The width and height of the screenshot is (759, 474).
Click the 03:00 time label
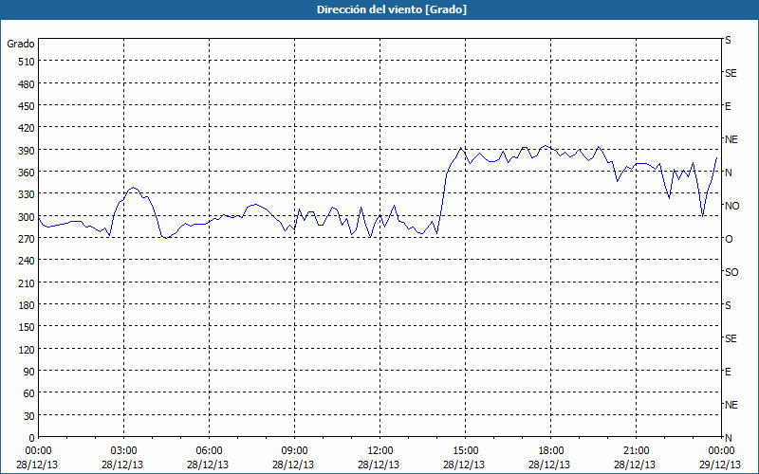pos(123,450)
